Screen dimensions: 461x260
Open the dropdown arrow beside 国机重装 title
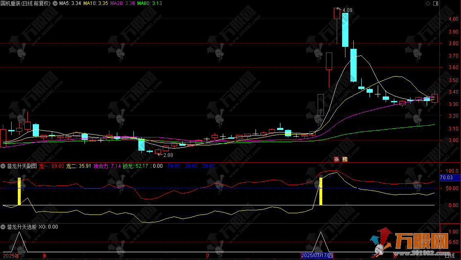(x=55, y=4)
